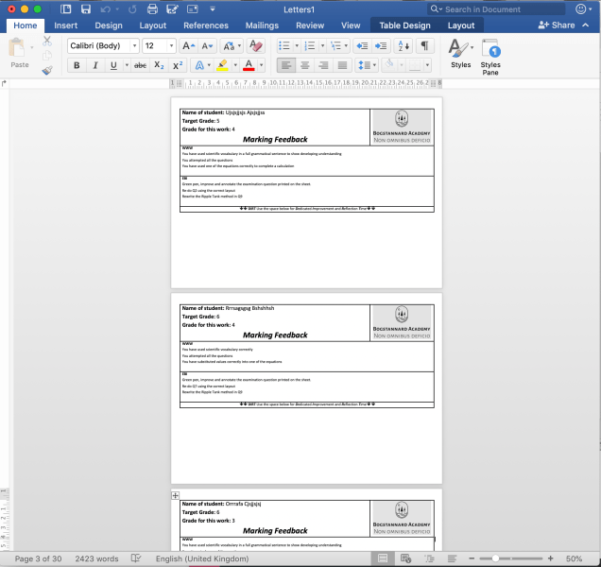Click the zoom slider handle

(x=495, y=558)
